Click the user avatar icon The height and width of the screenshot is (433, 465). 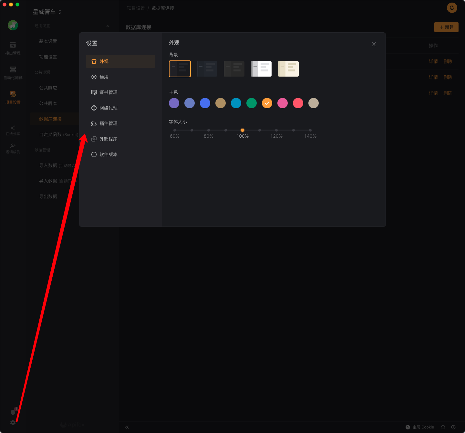pyautogui.click(x=13, y=25)
